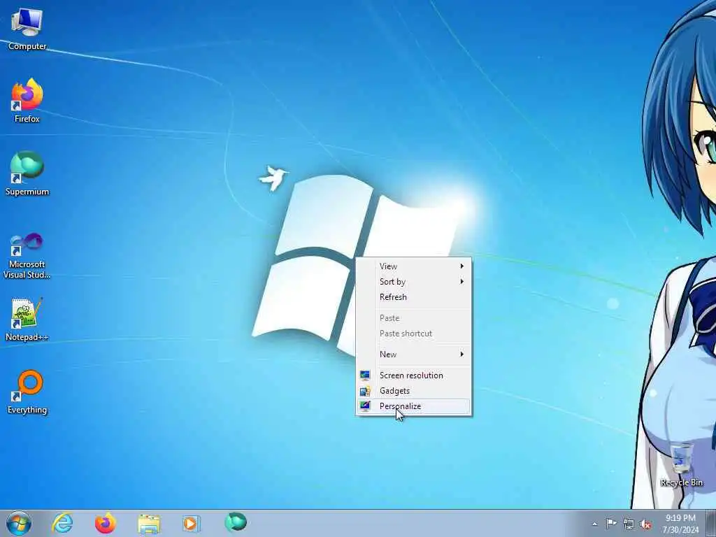The width and height of the screenshot is (716, 537).
Task: Open the network tray icon
Action: pos(629,524)
